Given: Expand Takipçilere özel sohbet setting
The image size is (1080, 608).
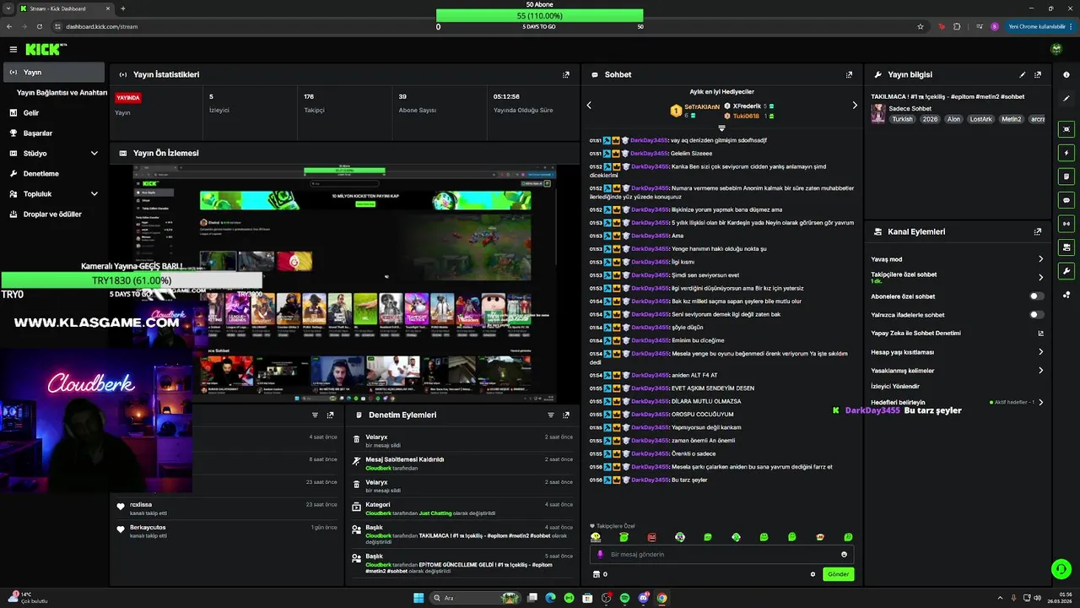Looking at the screenshot, I should tap(1040, 277).
